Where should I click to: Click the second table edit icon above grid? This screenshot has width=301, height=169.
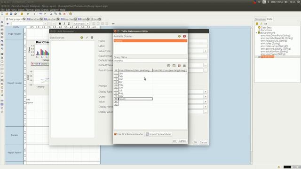pos(174,66)
